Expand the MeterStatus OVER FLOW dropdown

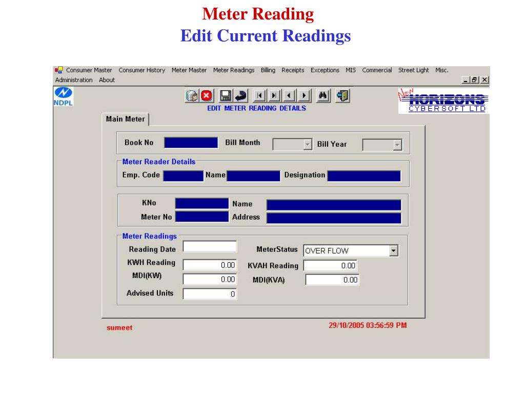(393, 250)
